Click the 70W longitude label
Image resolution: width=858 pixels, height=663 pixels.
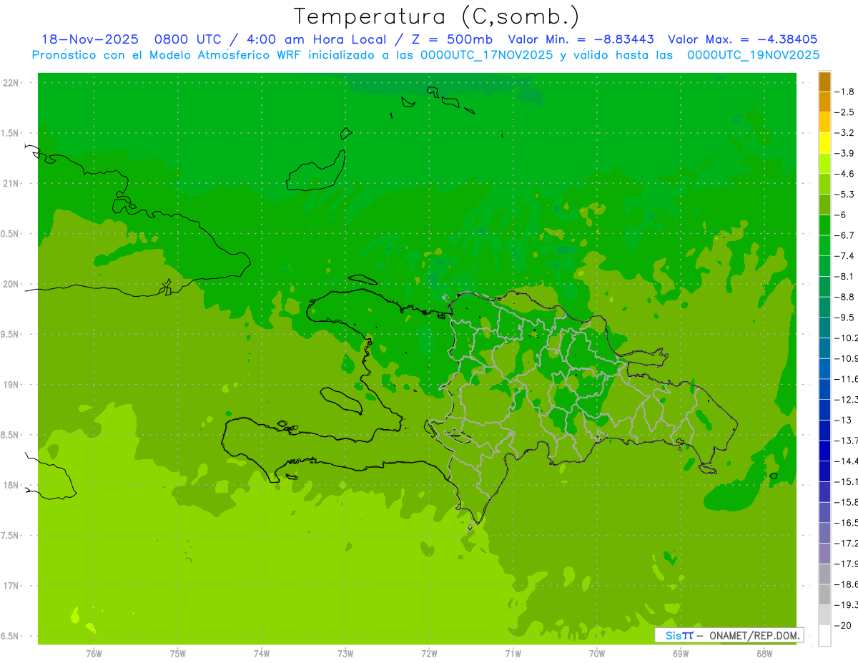tap(596, 653)
